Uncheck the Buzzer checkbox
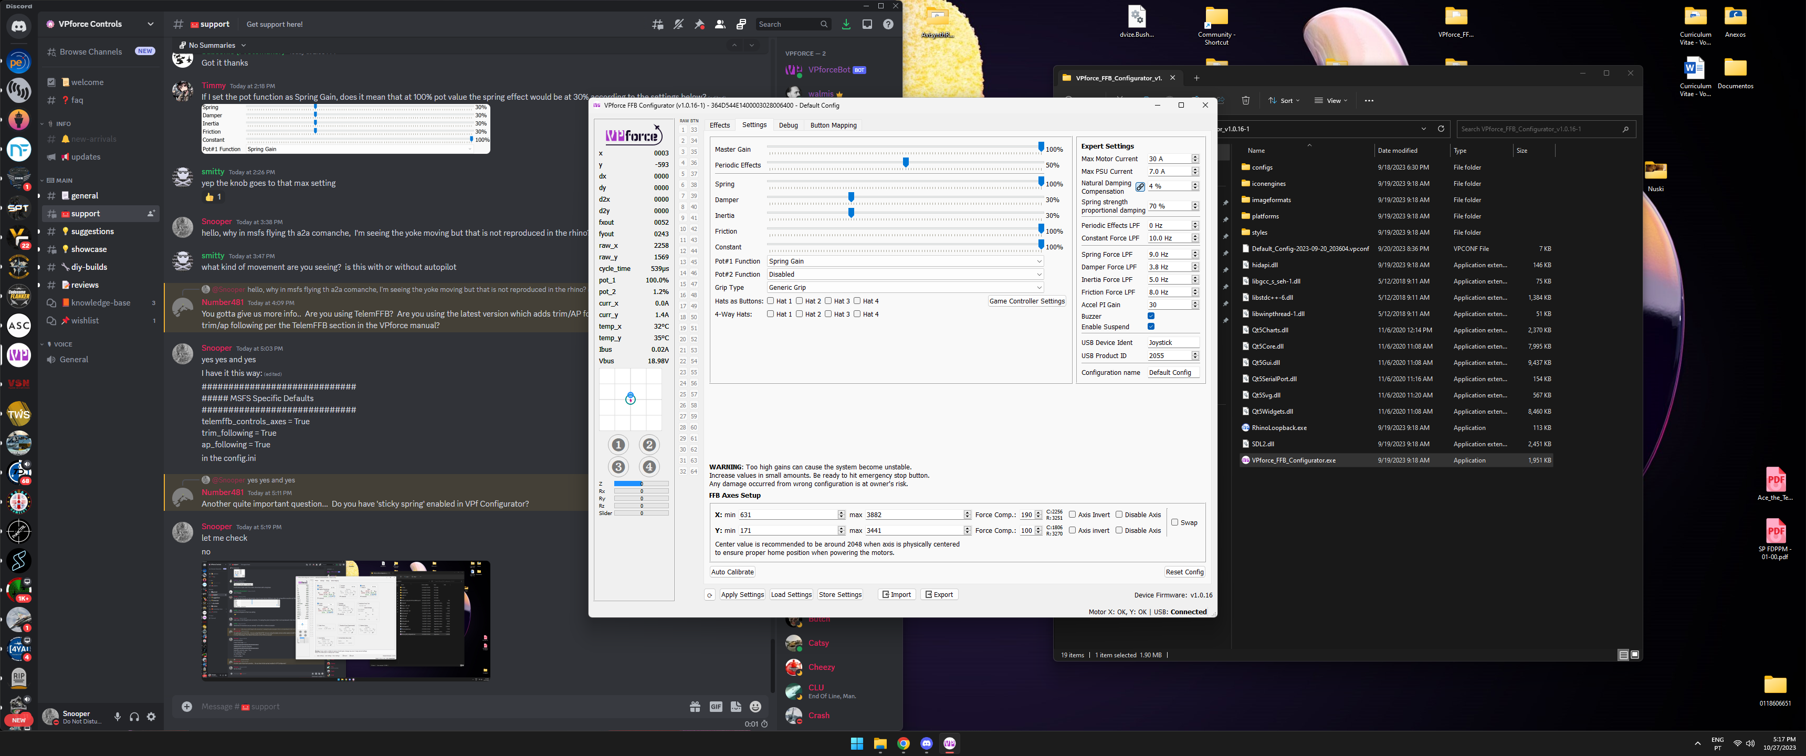Viewport: 1806px width, 756px height. tap(1150, 316)
